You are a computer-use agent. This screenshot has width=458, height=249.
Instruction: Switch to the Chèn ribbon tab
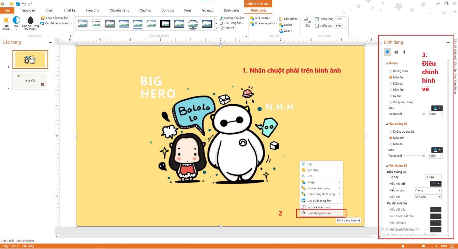[49, 10]
